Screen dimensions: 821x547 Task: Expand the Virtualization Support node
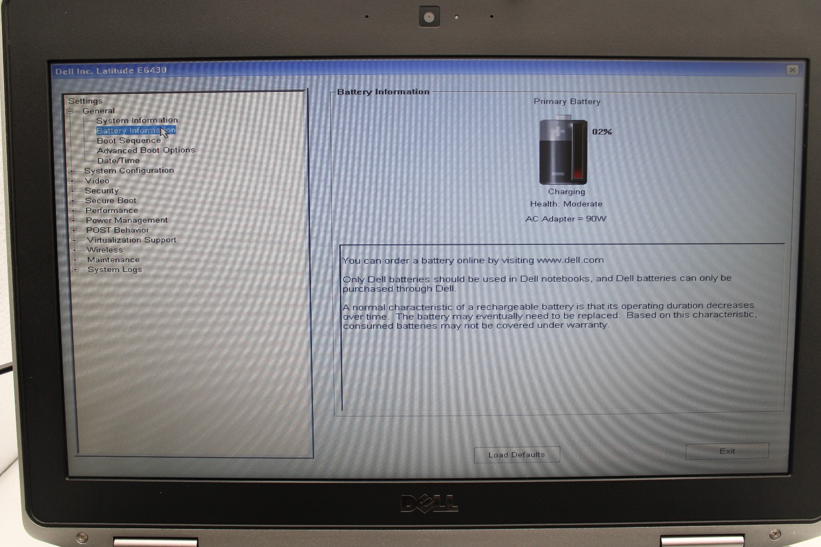point(74,240)
